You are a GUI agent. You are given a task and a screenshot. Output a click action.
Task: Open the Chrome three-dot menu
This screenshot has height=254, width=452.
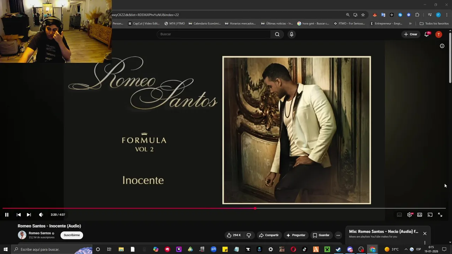(447, 15)
